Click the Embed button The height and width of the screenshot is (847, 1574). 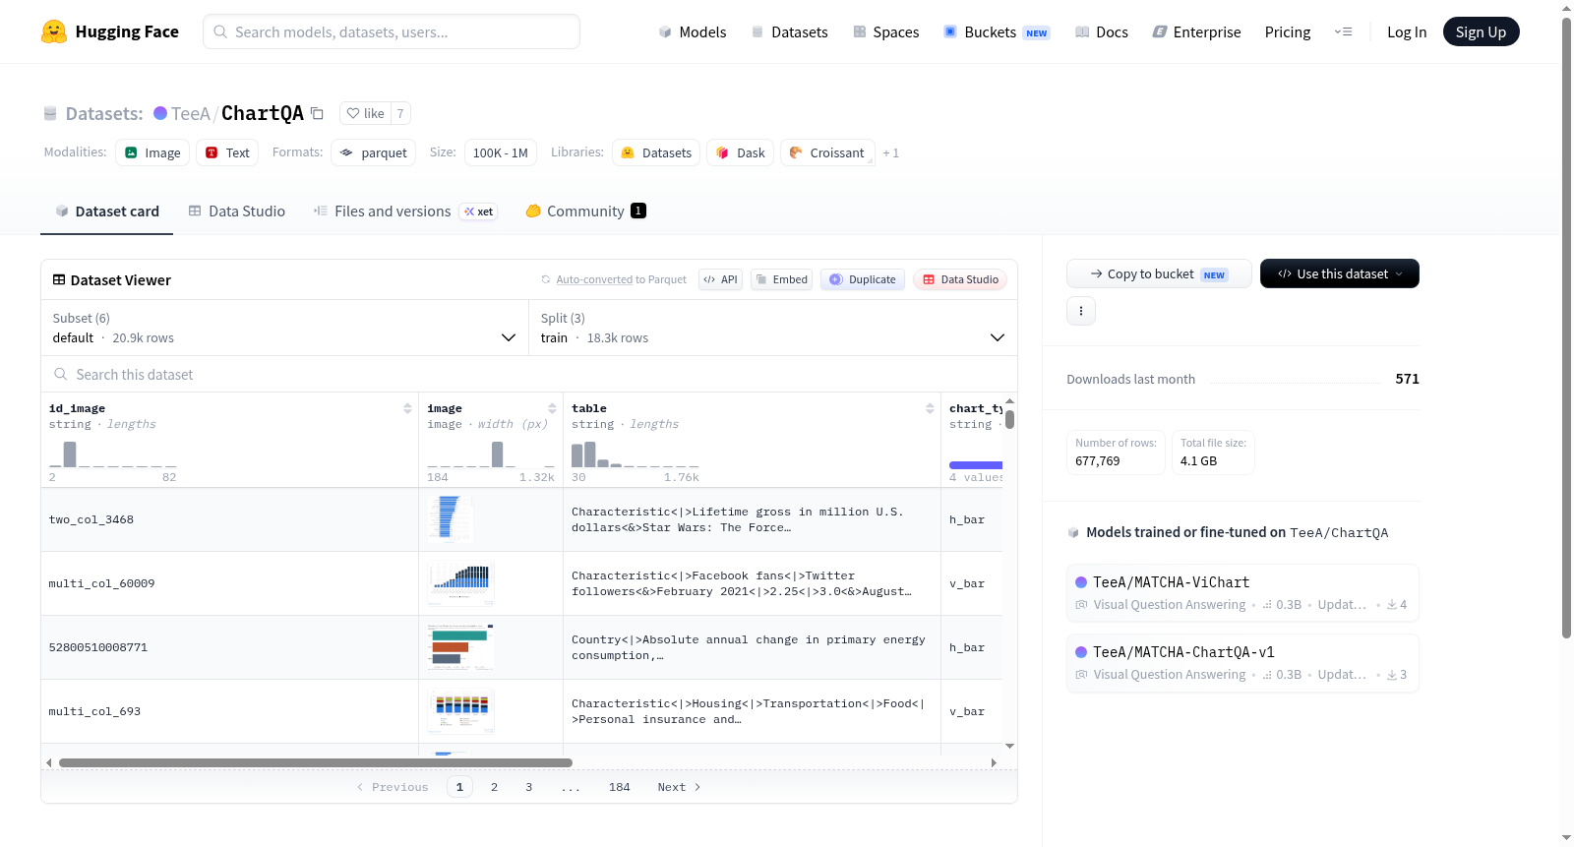click(781, 279)
